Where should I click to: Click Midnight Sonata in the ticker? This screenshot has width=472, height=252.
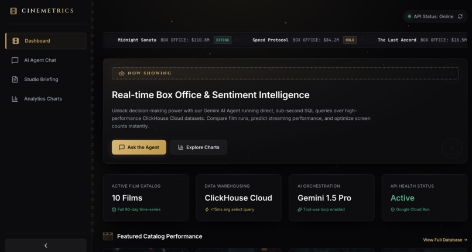tap(137, 40)
